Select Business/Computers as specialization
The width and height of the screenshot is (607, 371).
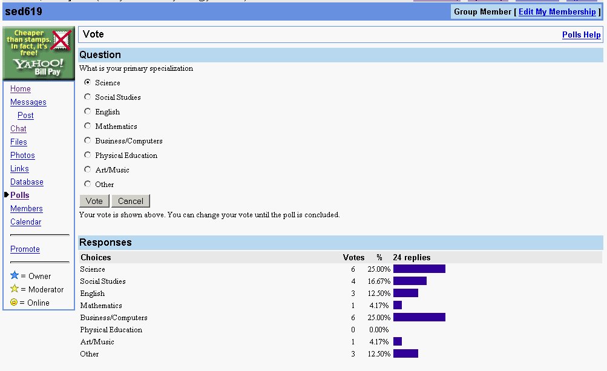coord(88,140)
